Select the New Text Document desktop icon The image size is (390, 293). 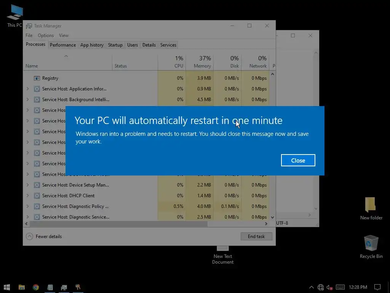click(x=222, y=255)
